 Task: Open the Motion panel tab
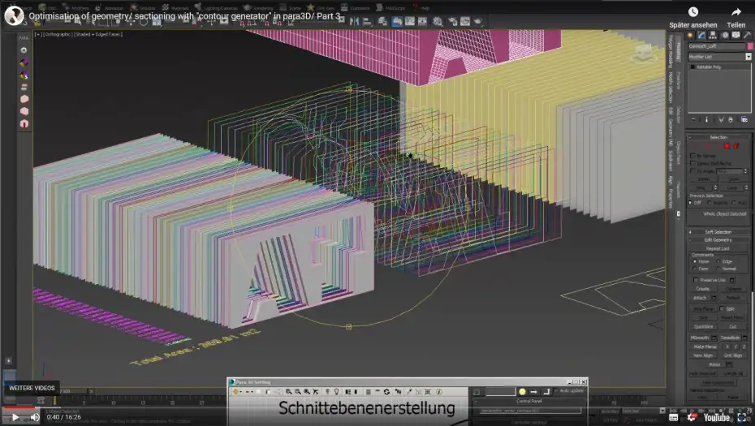click(x=725, y=35)
